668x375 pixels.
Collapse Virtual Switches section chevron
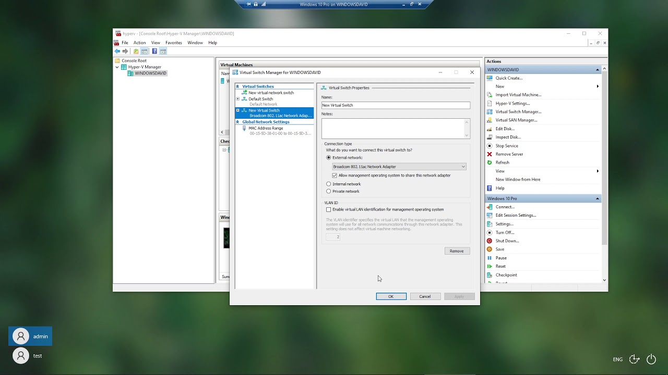tap(237, 86)
